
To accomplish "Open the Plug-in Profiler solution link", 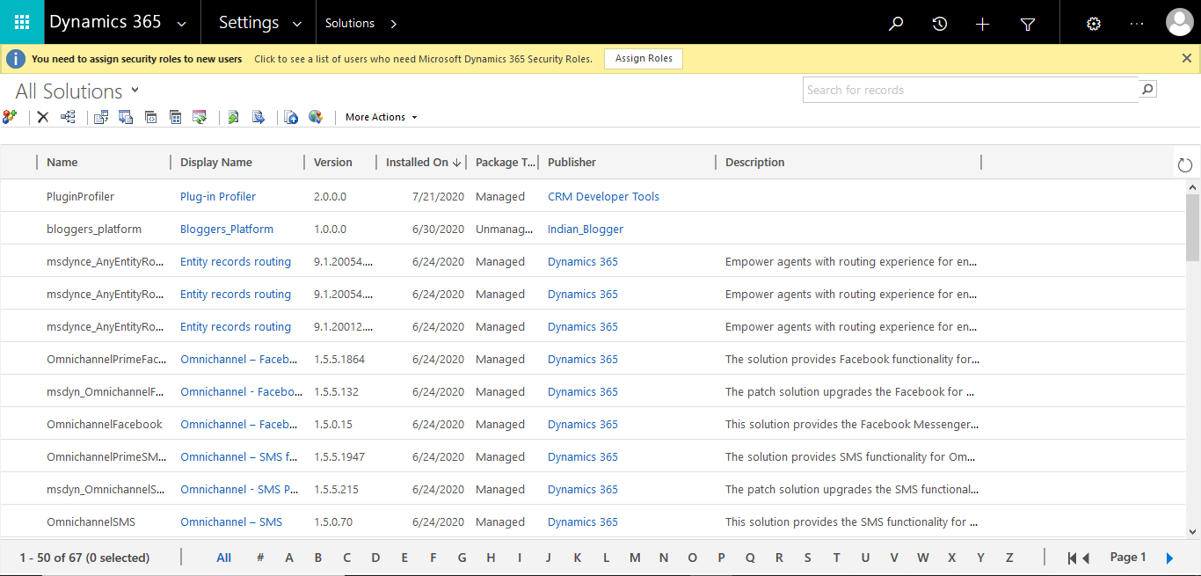I will [x=217, y=196].
